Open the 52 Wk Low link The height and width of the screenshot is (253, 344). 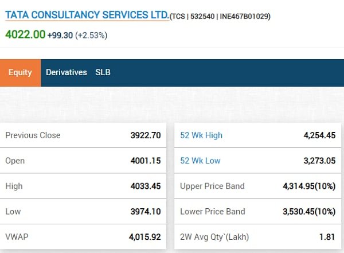[x=200, y=161]
